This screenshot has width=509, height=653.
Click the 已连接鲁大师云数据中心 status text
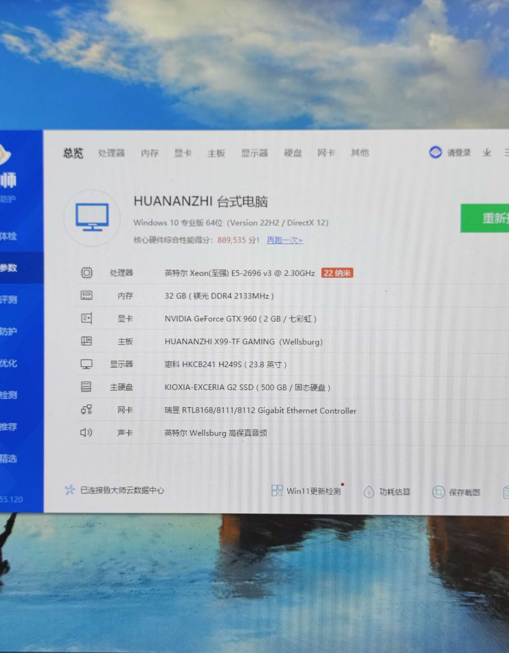(x=122, y=490)
